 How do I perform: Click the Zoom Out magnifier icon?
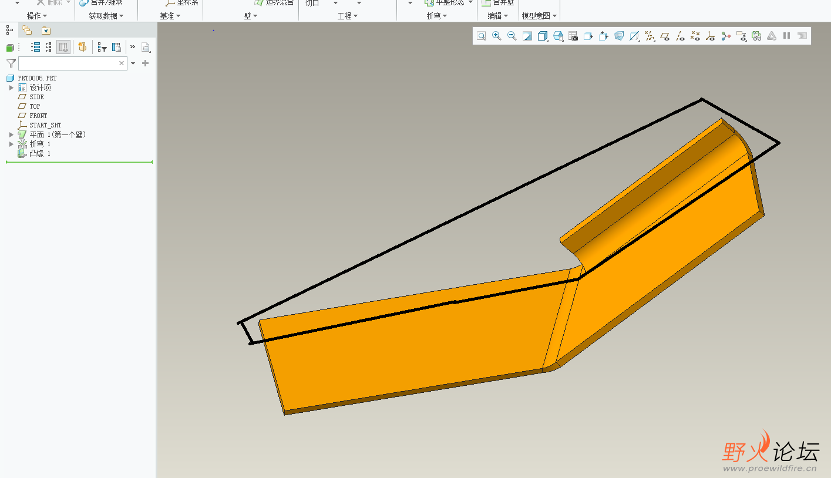[x=512, y=36]
